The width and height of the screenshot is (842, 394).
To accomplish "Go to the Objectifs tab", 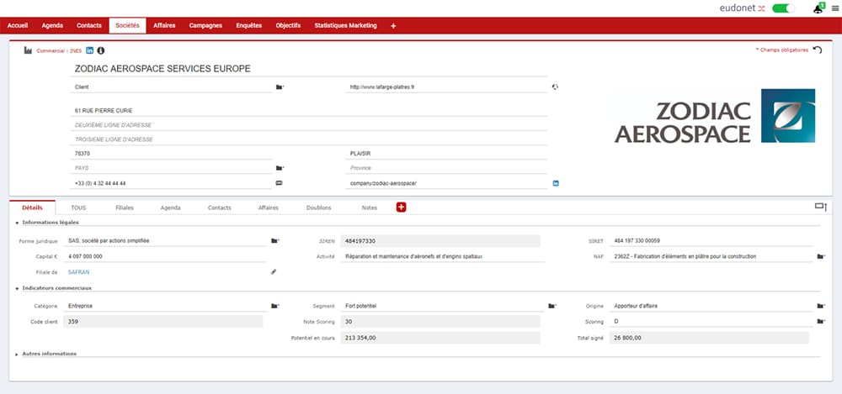I will [288, 26].
